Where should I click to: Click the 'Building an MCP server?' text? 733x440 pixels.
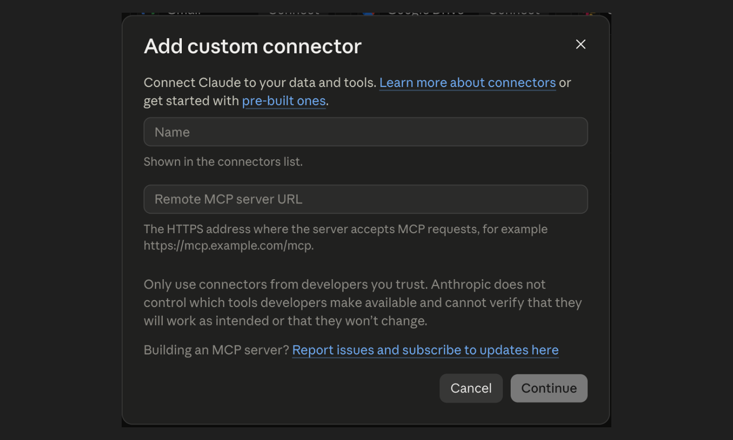(216, 350)
